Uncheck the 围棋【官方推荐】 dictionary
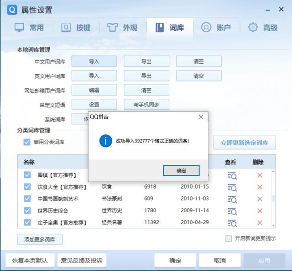The image size is (292, 271). [x=27, y=175]
